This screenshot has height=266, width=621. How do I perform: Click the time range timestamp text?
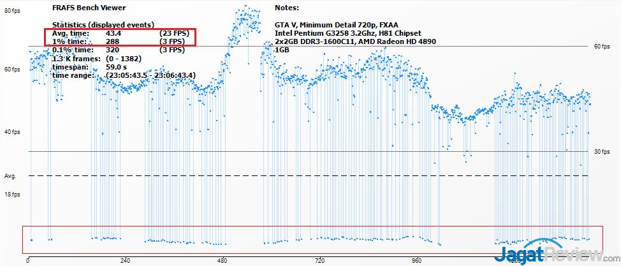click(x=150, y=75)
